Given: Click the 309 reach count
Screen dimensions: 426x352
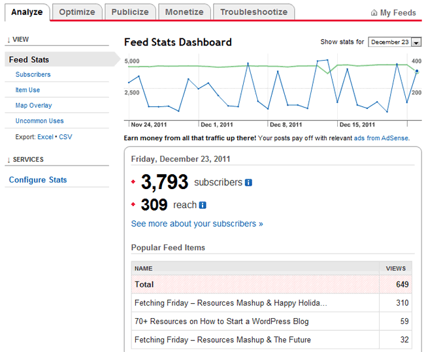Looking at the screenshot, I should point(154,205).
